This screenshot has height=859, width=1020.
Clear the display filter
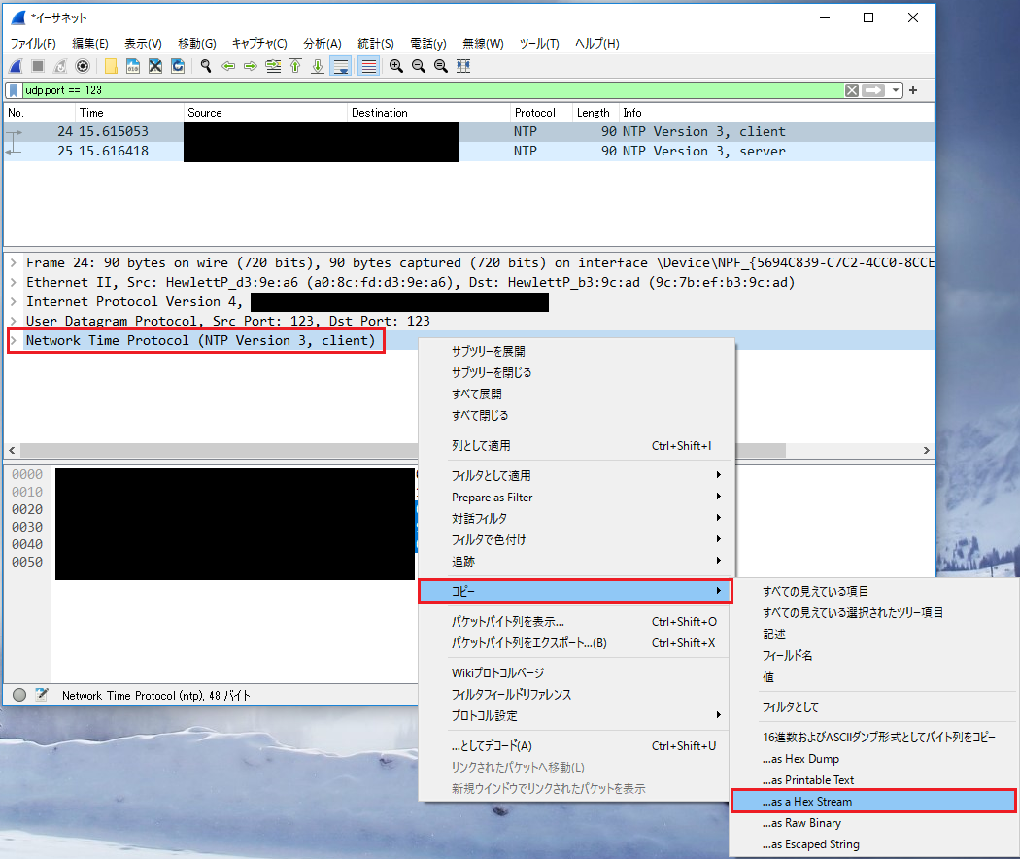click(x=852, y=90)
